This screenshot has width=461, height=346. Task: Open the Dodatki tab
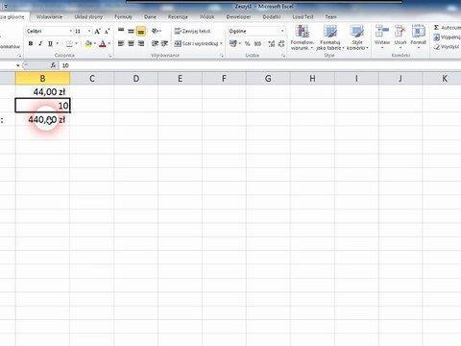(x=272, y=17)
